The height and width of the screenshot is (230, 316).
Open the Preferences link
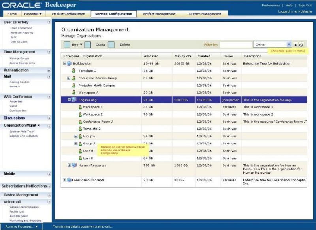point(271,6)
